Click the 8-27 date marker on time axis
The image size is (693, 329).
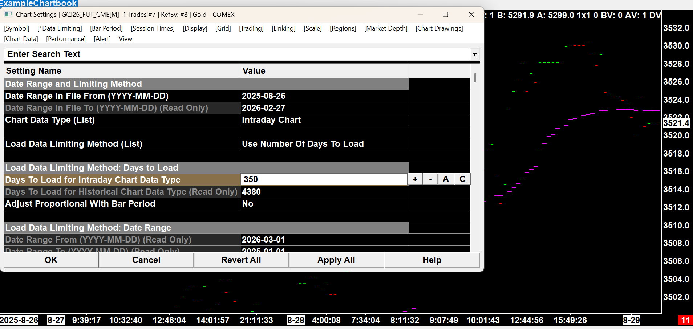[56, 320]
